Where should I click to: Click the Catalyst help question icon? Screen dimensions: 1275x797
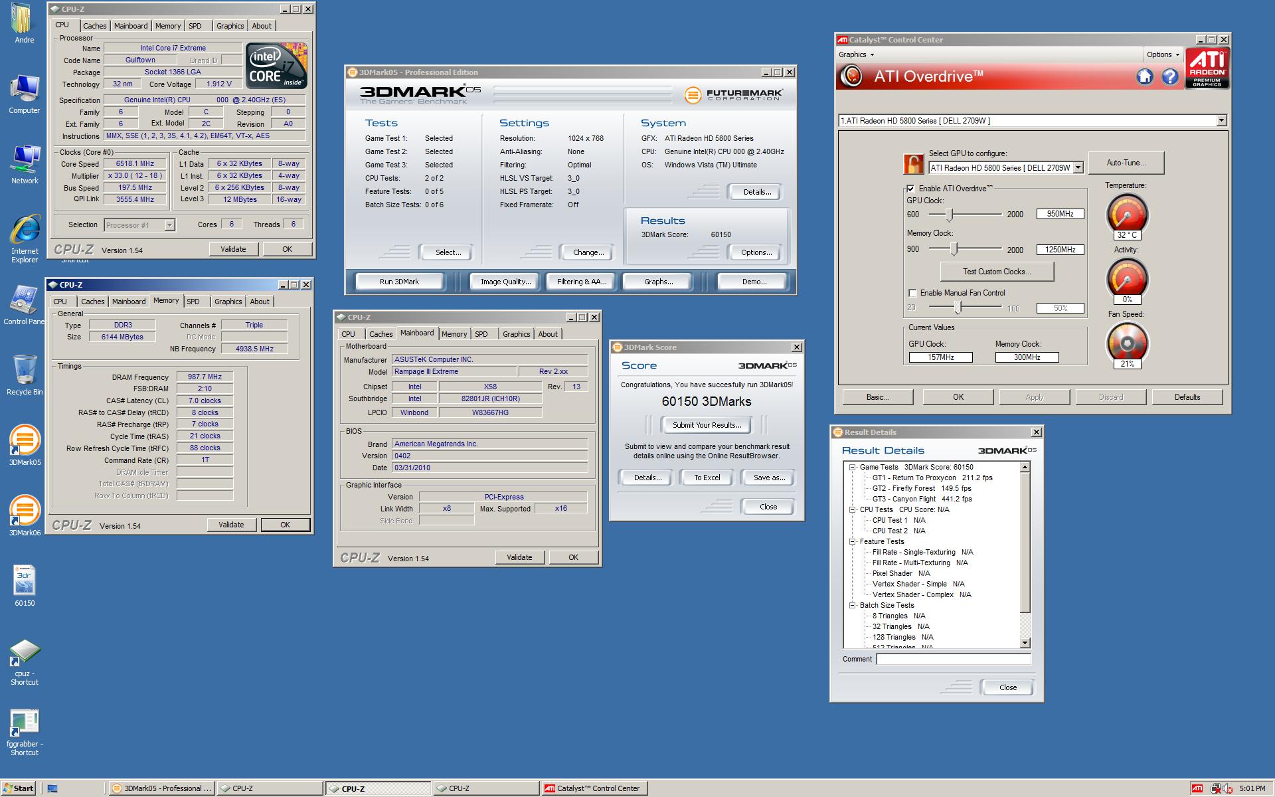(1169, 77)
